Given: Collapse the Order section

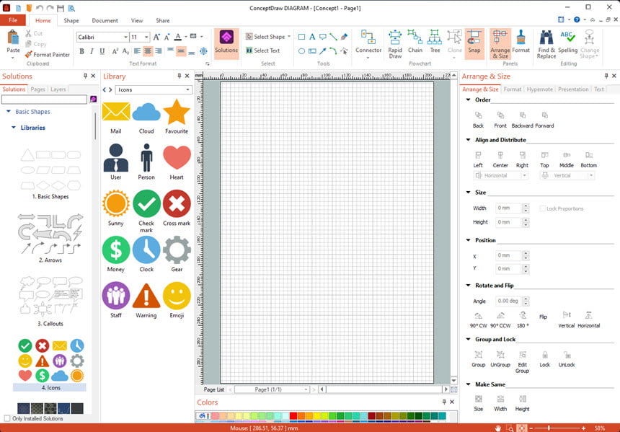Looking at the screenshot, I should 468,100.
